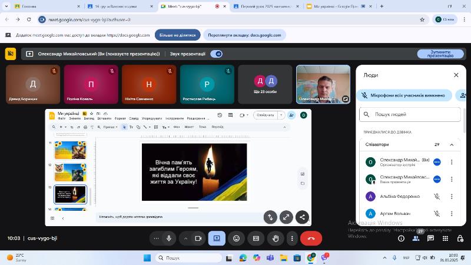The height and width of the screenshot is (265, 471).
Task: Expand audio settings arrow beside the camera
Action: pyautogui.click(x=185, y=238)
